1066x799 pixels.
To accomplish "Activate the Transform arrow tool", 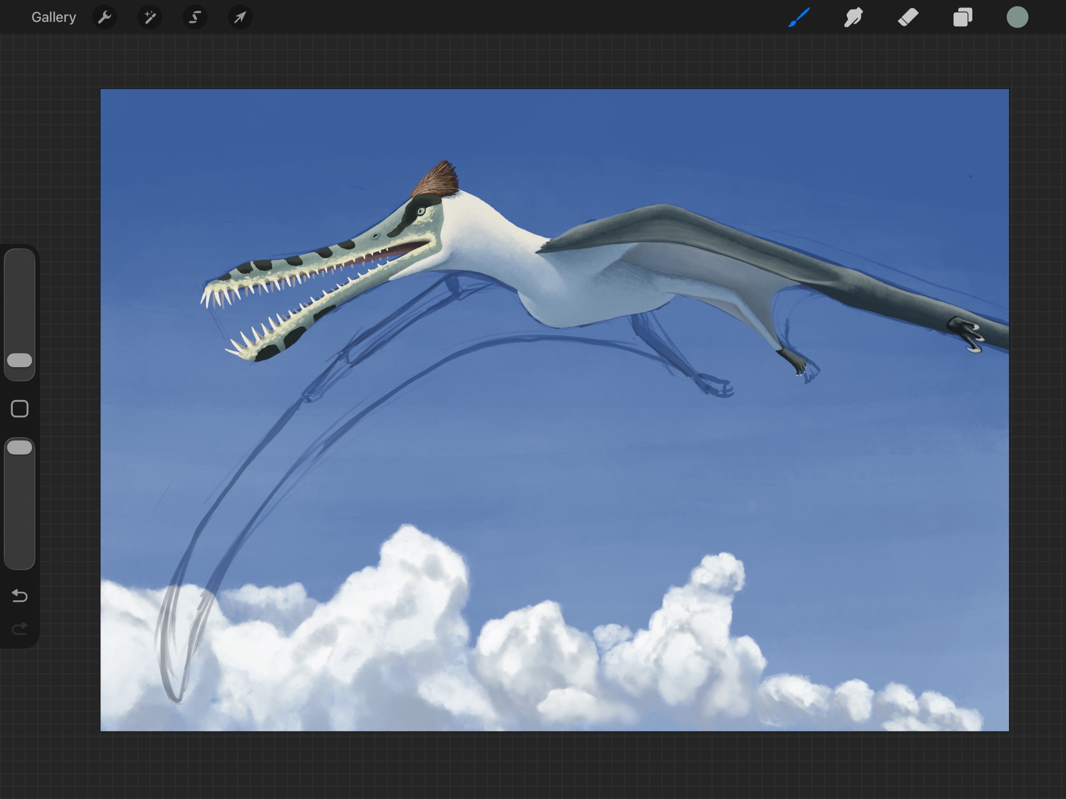I will [x=240, y=18].
